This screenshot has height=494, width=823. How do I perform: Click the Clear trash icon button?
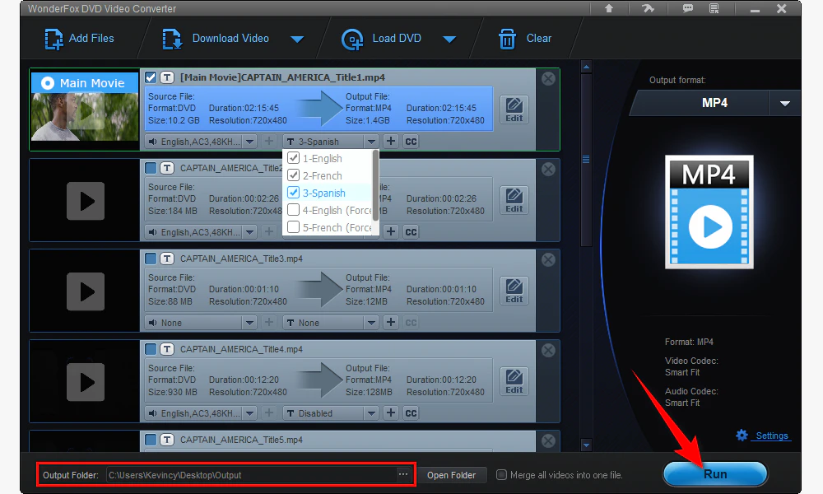tap(507, 39)
